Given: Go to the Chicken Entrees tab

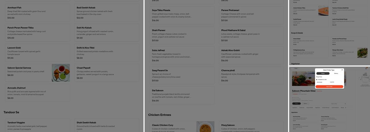Looking at the screenshot, I should click(326, 107).
